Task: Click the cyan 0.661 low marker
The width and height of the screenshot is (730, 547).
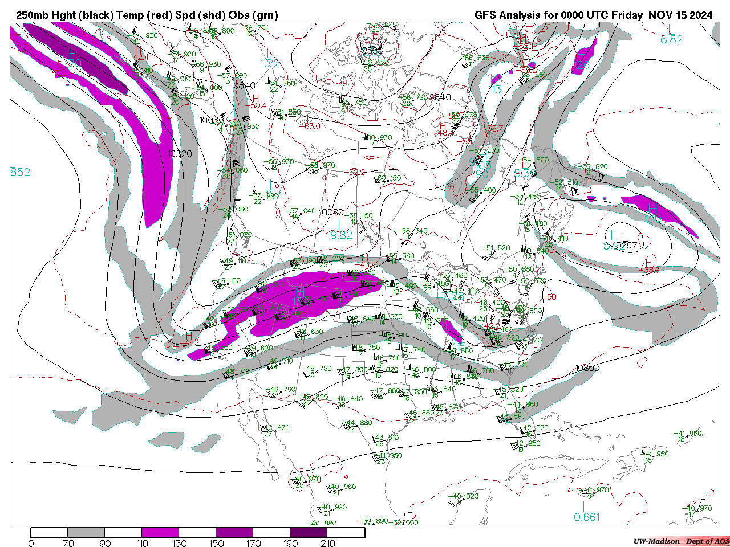Action: point(587,517)
